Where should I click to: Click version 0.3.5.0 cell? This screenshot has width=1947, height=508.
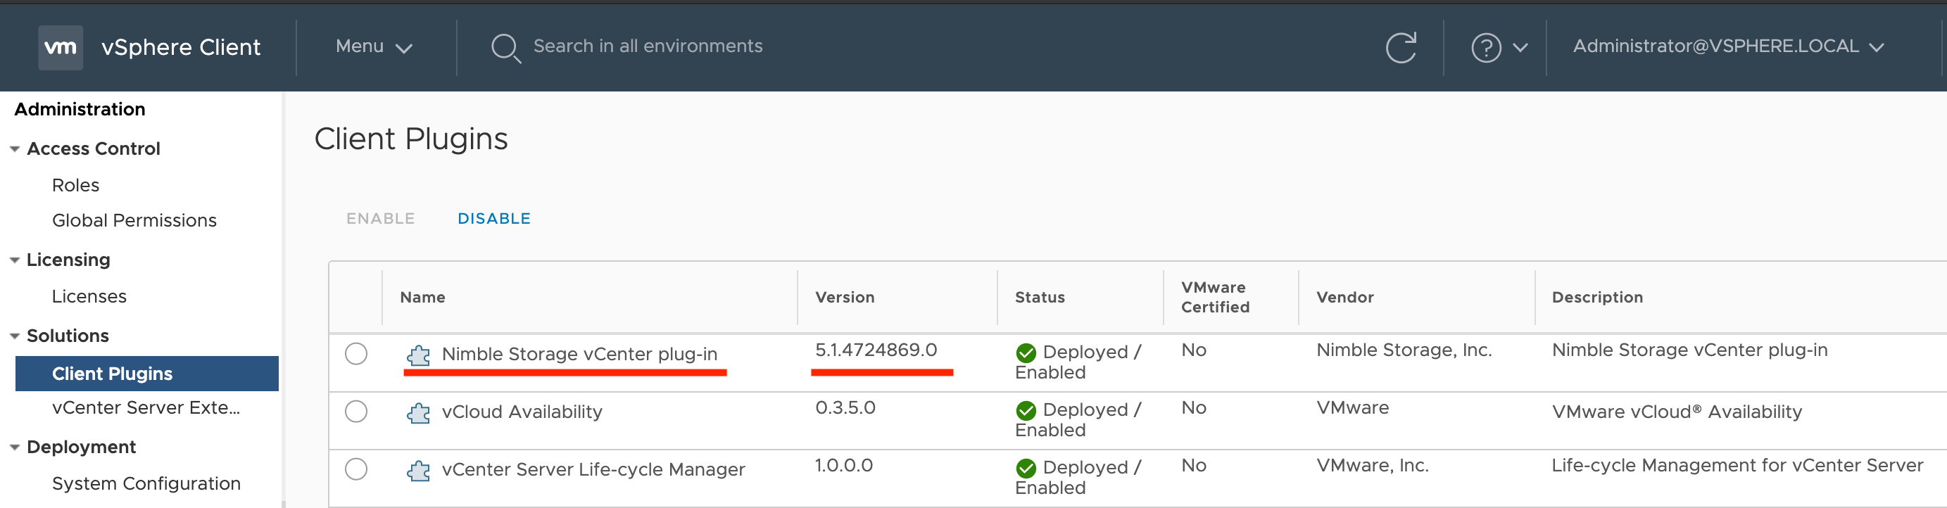(845, 407)
